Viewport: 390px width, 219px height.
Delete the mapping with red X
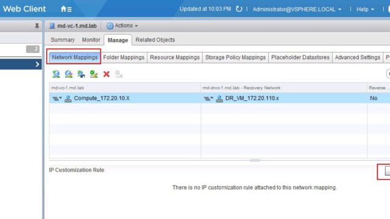[x=107, y=74]
